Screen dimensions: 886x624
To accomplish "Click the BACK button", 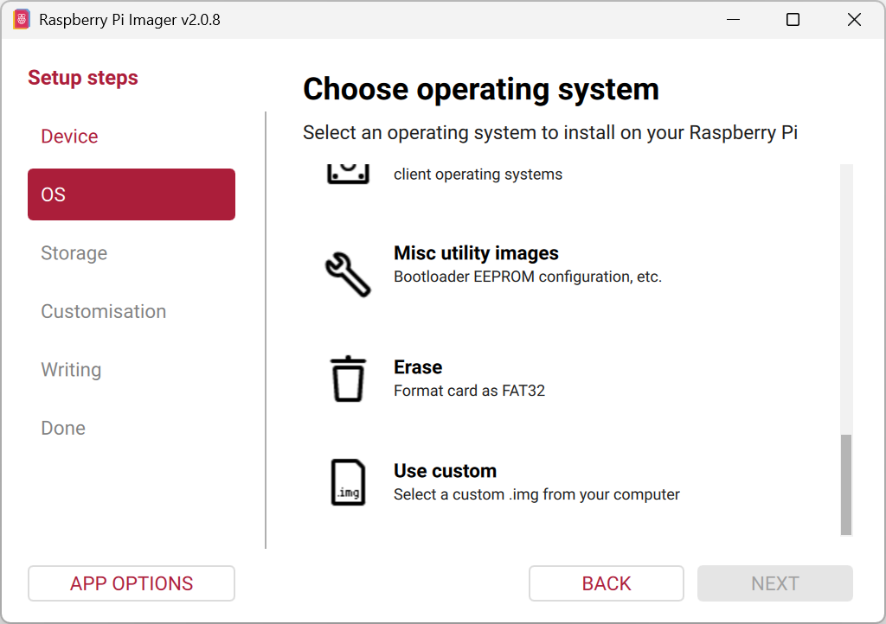I will tap(607, 583).
